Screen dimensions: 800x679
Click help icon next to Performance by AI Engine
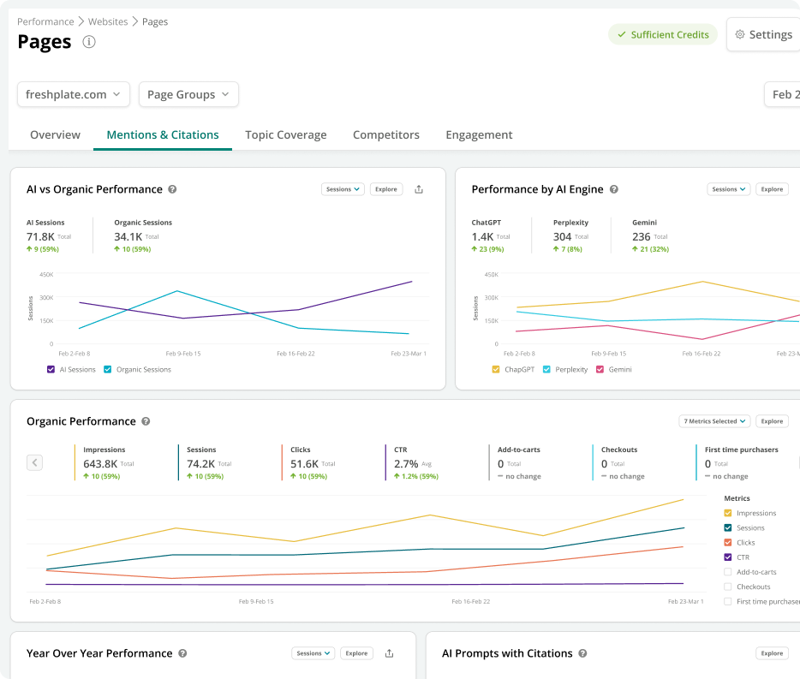(x=613, y=189)
